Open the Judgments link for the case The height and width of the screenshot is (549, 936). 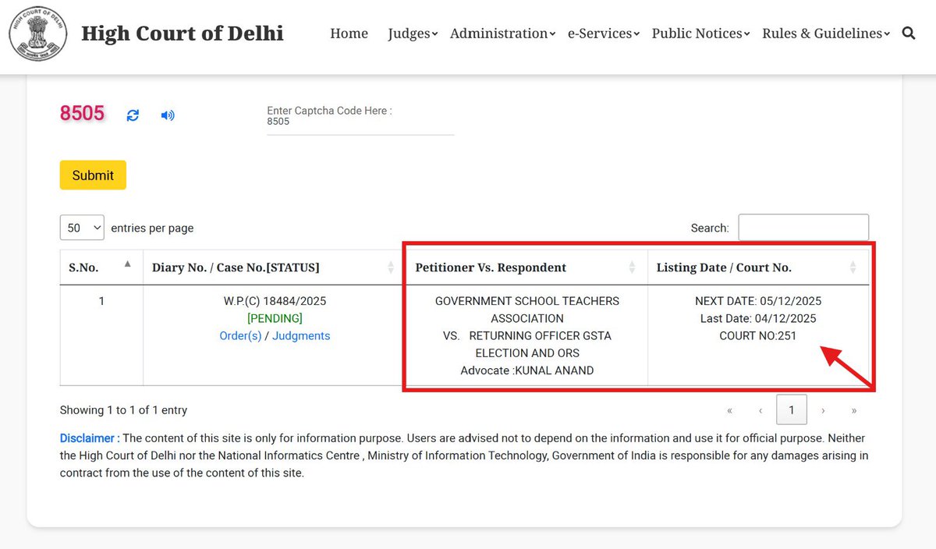coord(301,336)
